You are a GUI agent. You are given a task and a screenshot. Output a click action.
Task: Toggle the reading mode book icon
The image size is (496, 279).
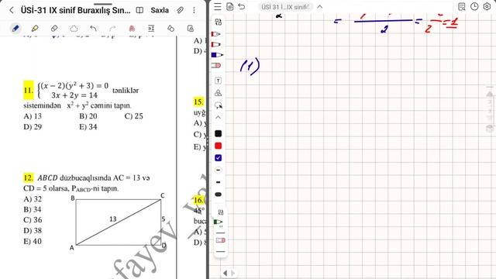139,10
